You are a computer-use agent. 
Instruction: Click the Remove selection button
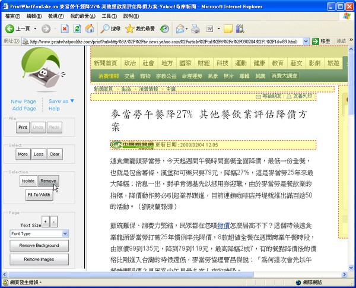click(49, 181)
